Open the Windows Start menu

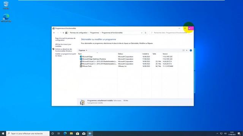coord(3,133)
